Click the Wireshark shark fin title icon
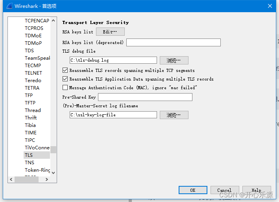The height and width of the screenshot is (202, 279). click(9, 6)
